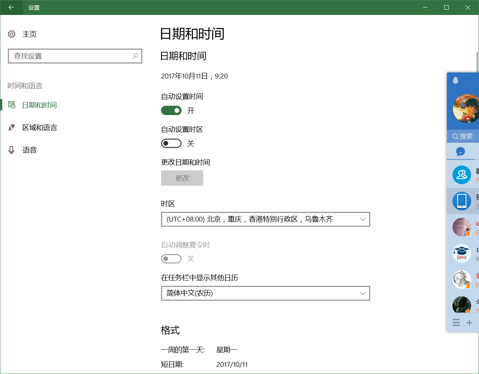This screenshot has width=479, height=374.
Task: Open additional calendars dropdown showing 简体中文(农历)
Action: click(x=266, y=293)
